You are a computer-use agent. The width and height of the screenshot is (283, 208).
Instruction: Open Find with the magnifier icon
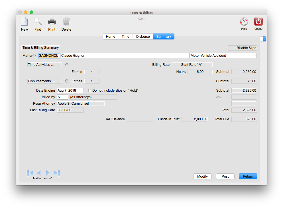click(x=38, y=22)
